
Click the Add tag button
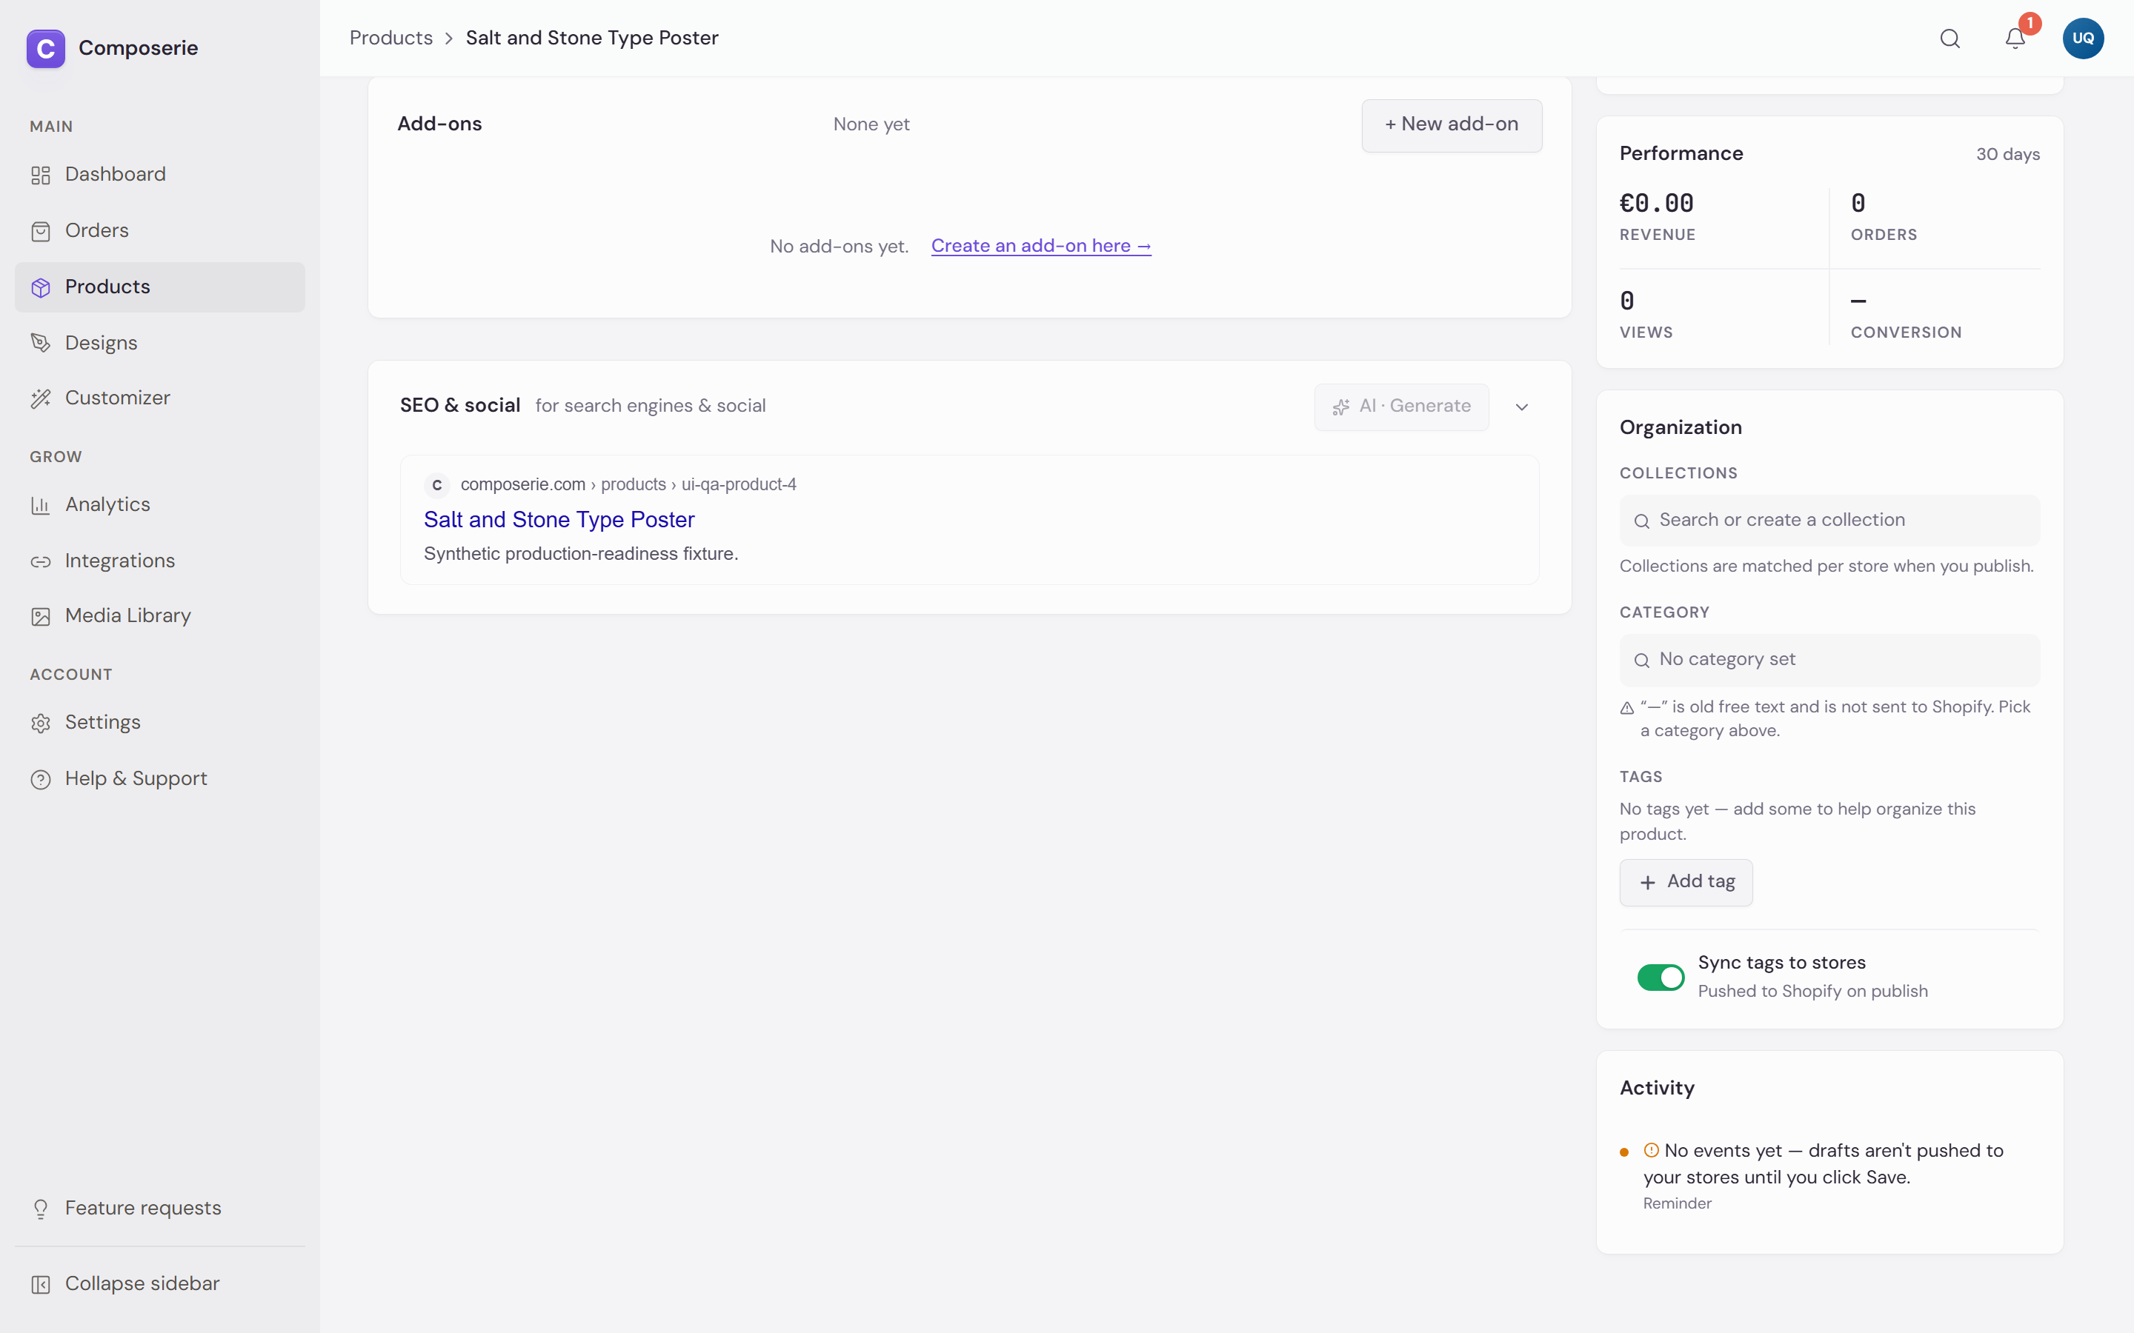point(1685,881)
